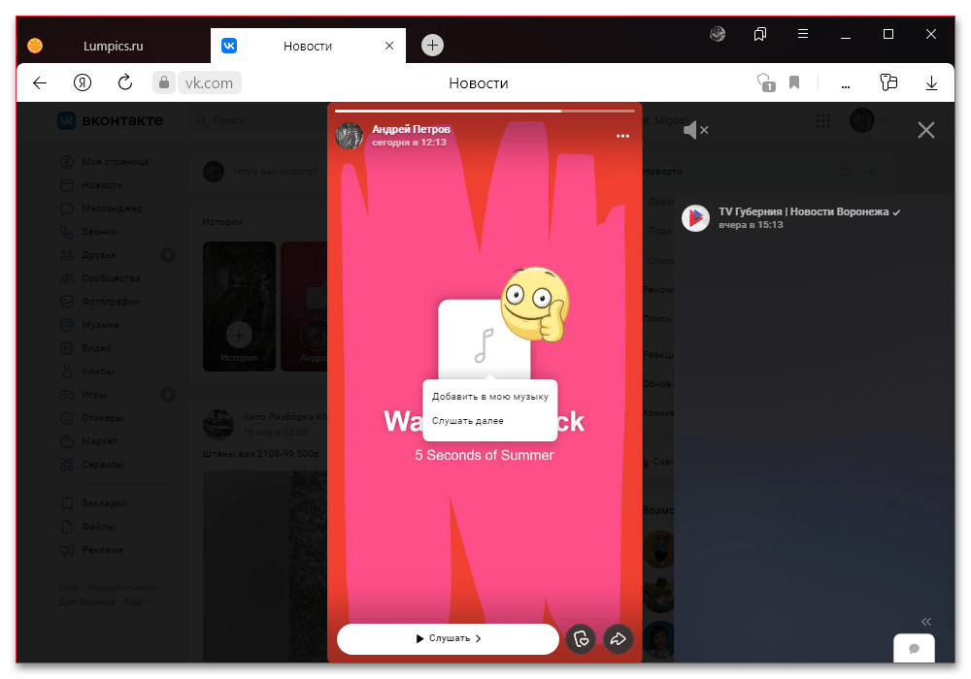The image size is (971, 679).
Task: Click the padlock site security icon
Action: coord(163,82)
